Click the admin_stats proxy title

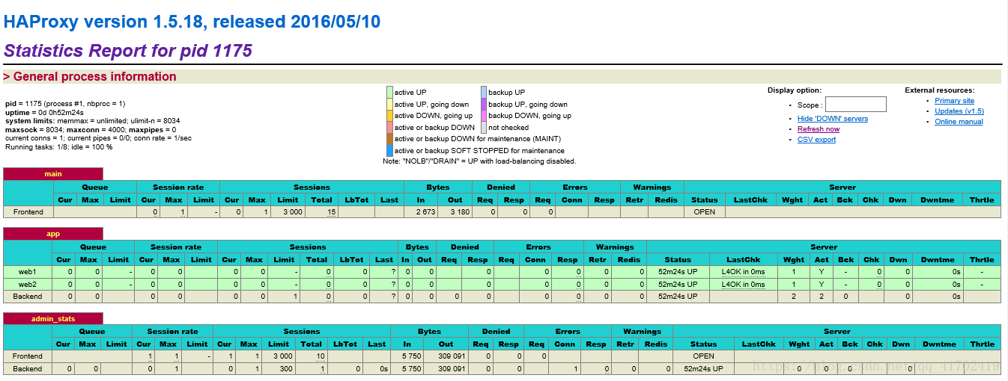pyautogui.click(x=53, y=319)
